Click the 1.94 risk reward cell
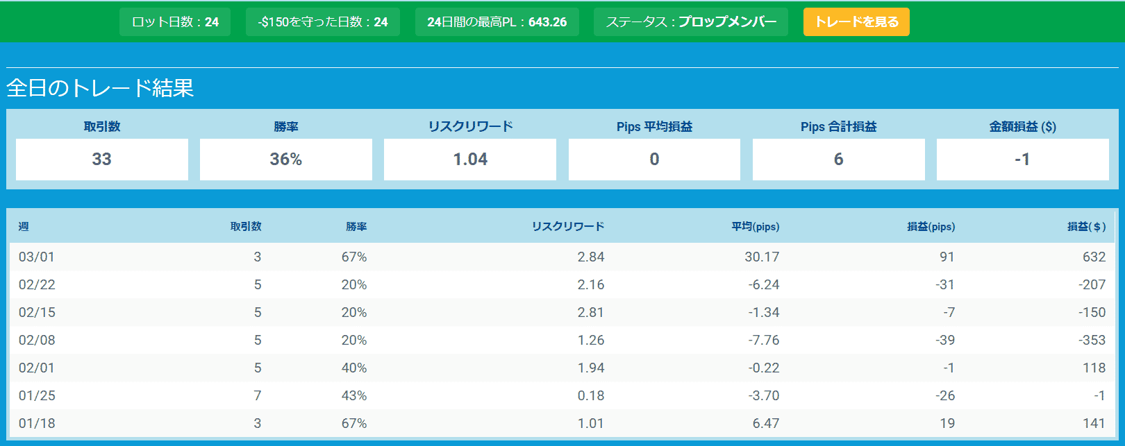The height and width of the screenshot is (446, 1125). (591, 368)
